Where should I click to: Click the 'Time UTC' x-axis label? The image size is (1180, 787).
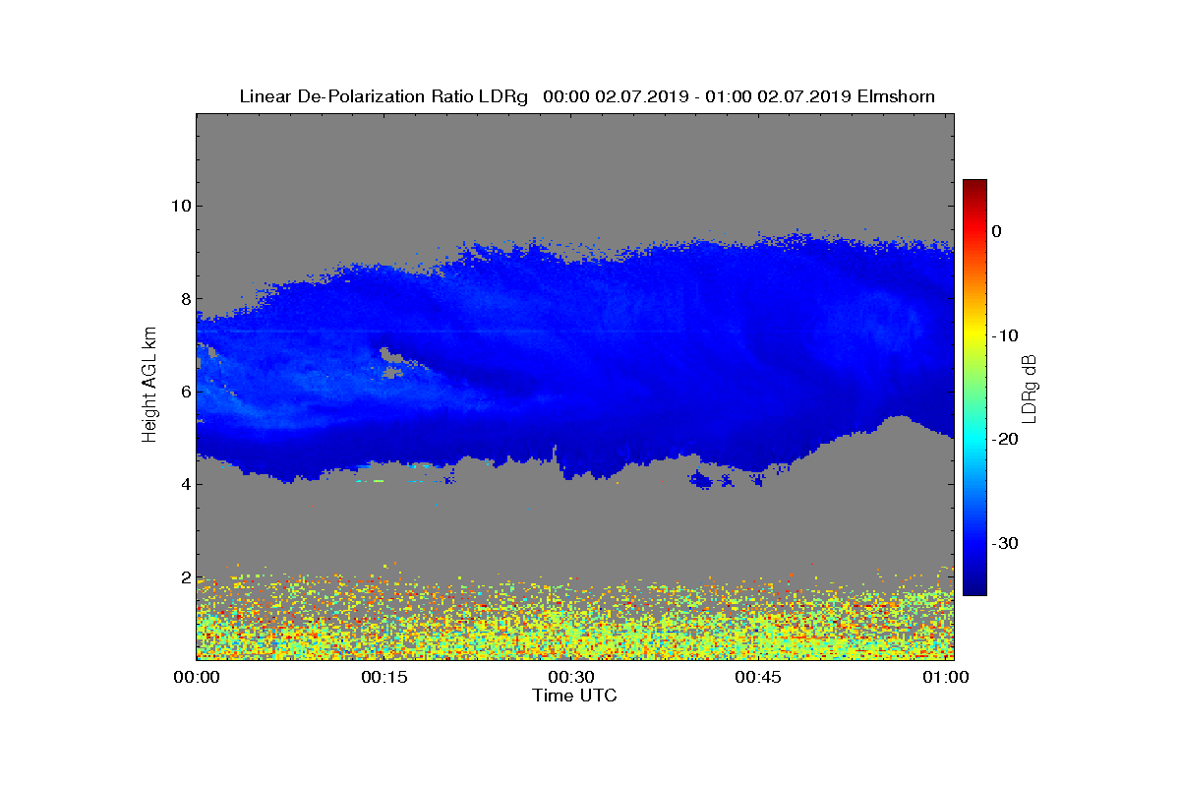coord(574,696)
